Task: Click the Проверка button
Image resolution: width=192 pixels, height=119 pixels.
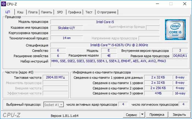Action: [157, 115]
